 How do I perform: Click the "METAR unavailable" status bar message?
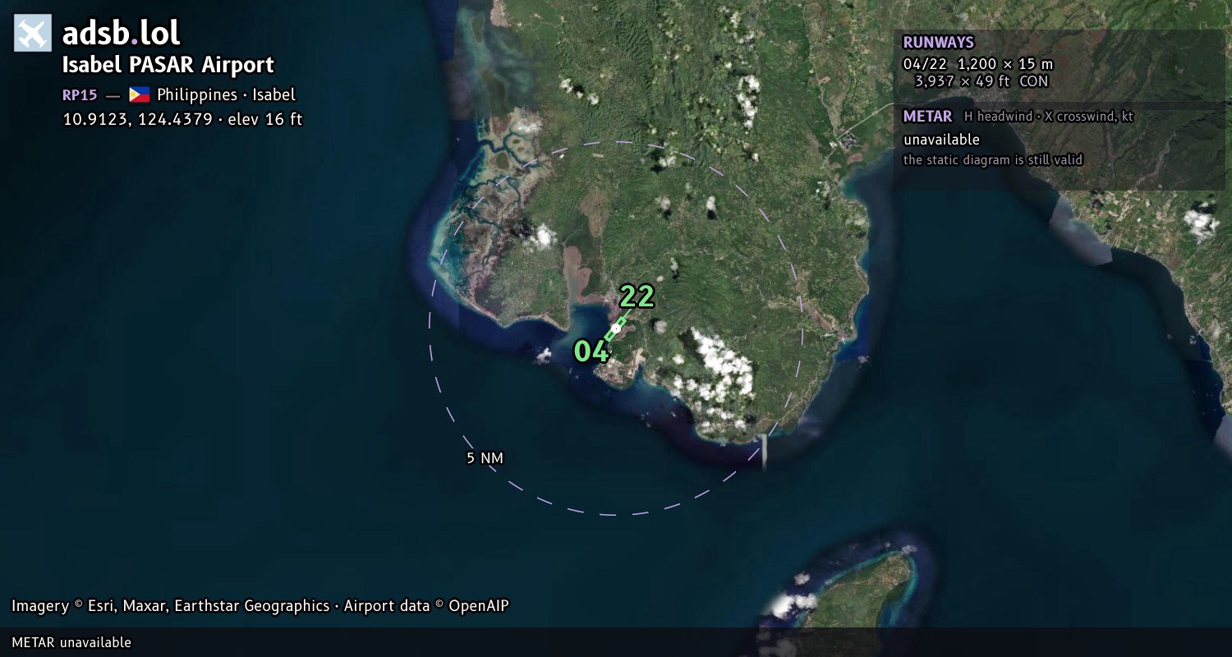pos(71,642)
